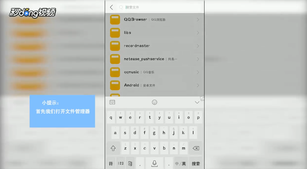
Task: Tap the m key
Action: pyautogui.click(x=184, y=148)
